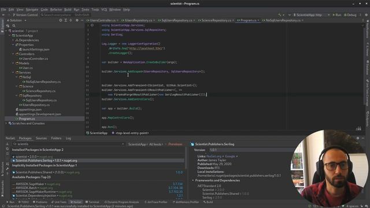Click the collapse all icon in Solution panel
Screen dimensions: 370x208
click(71, 20)
